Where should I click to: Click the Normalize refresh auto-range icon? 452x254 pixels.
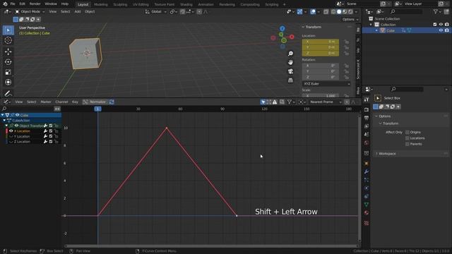pyautogui.click(x=112, y=102)
